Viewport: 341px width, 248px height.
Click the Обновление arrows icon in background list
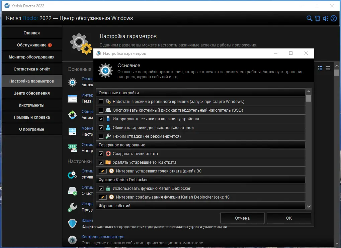click(x=72, y=115)
